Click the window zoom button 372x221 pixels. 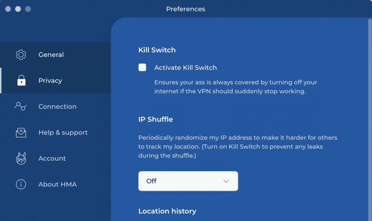28,9
